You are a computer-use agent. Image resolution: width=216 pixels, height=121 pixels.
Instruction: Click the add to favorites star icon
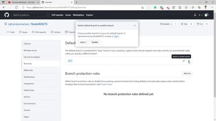142,7
